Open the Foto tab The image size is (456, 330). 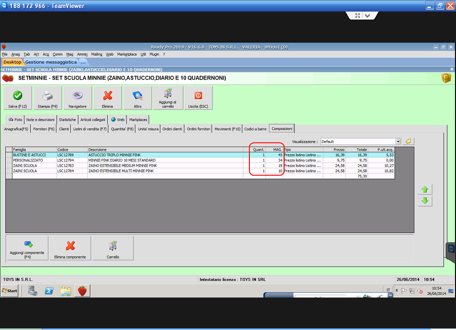pos(15,120)
